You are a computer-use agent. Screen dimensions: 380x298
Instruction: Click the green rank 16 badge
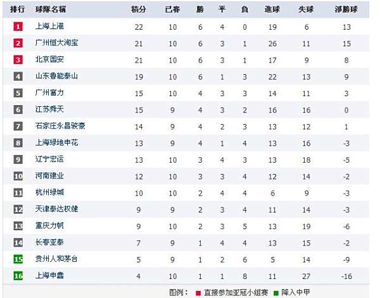18,276
